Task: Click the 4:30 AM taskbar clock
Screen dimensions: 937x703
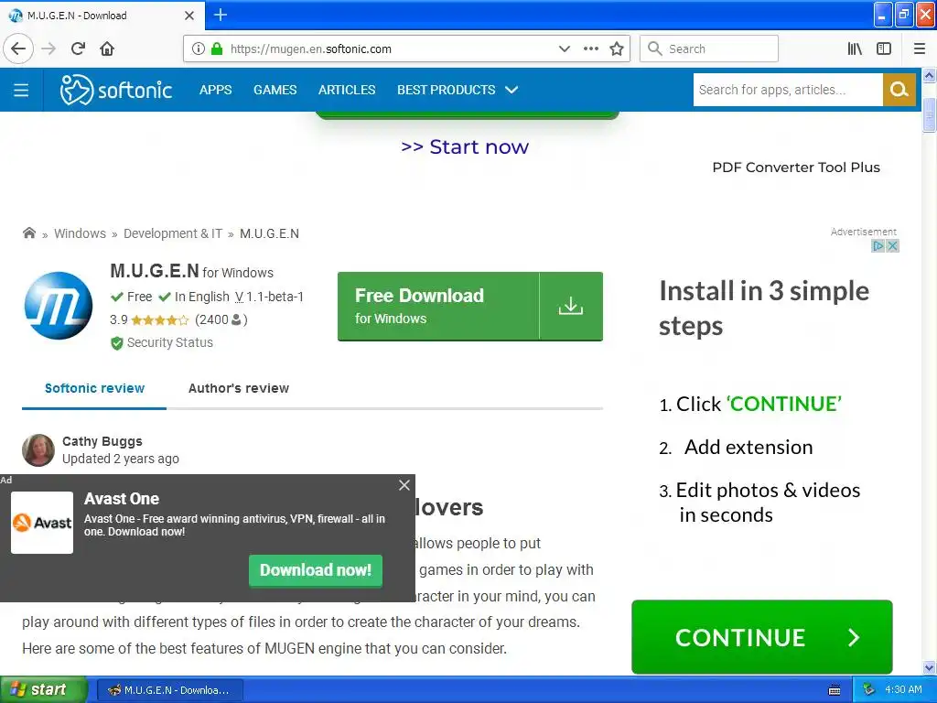Action: coord(903,689)
